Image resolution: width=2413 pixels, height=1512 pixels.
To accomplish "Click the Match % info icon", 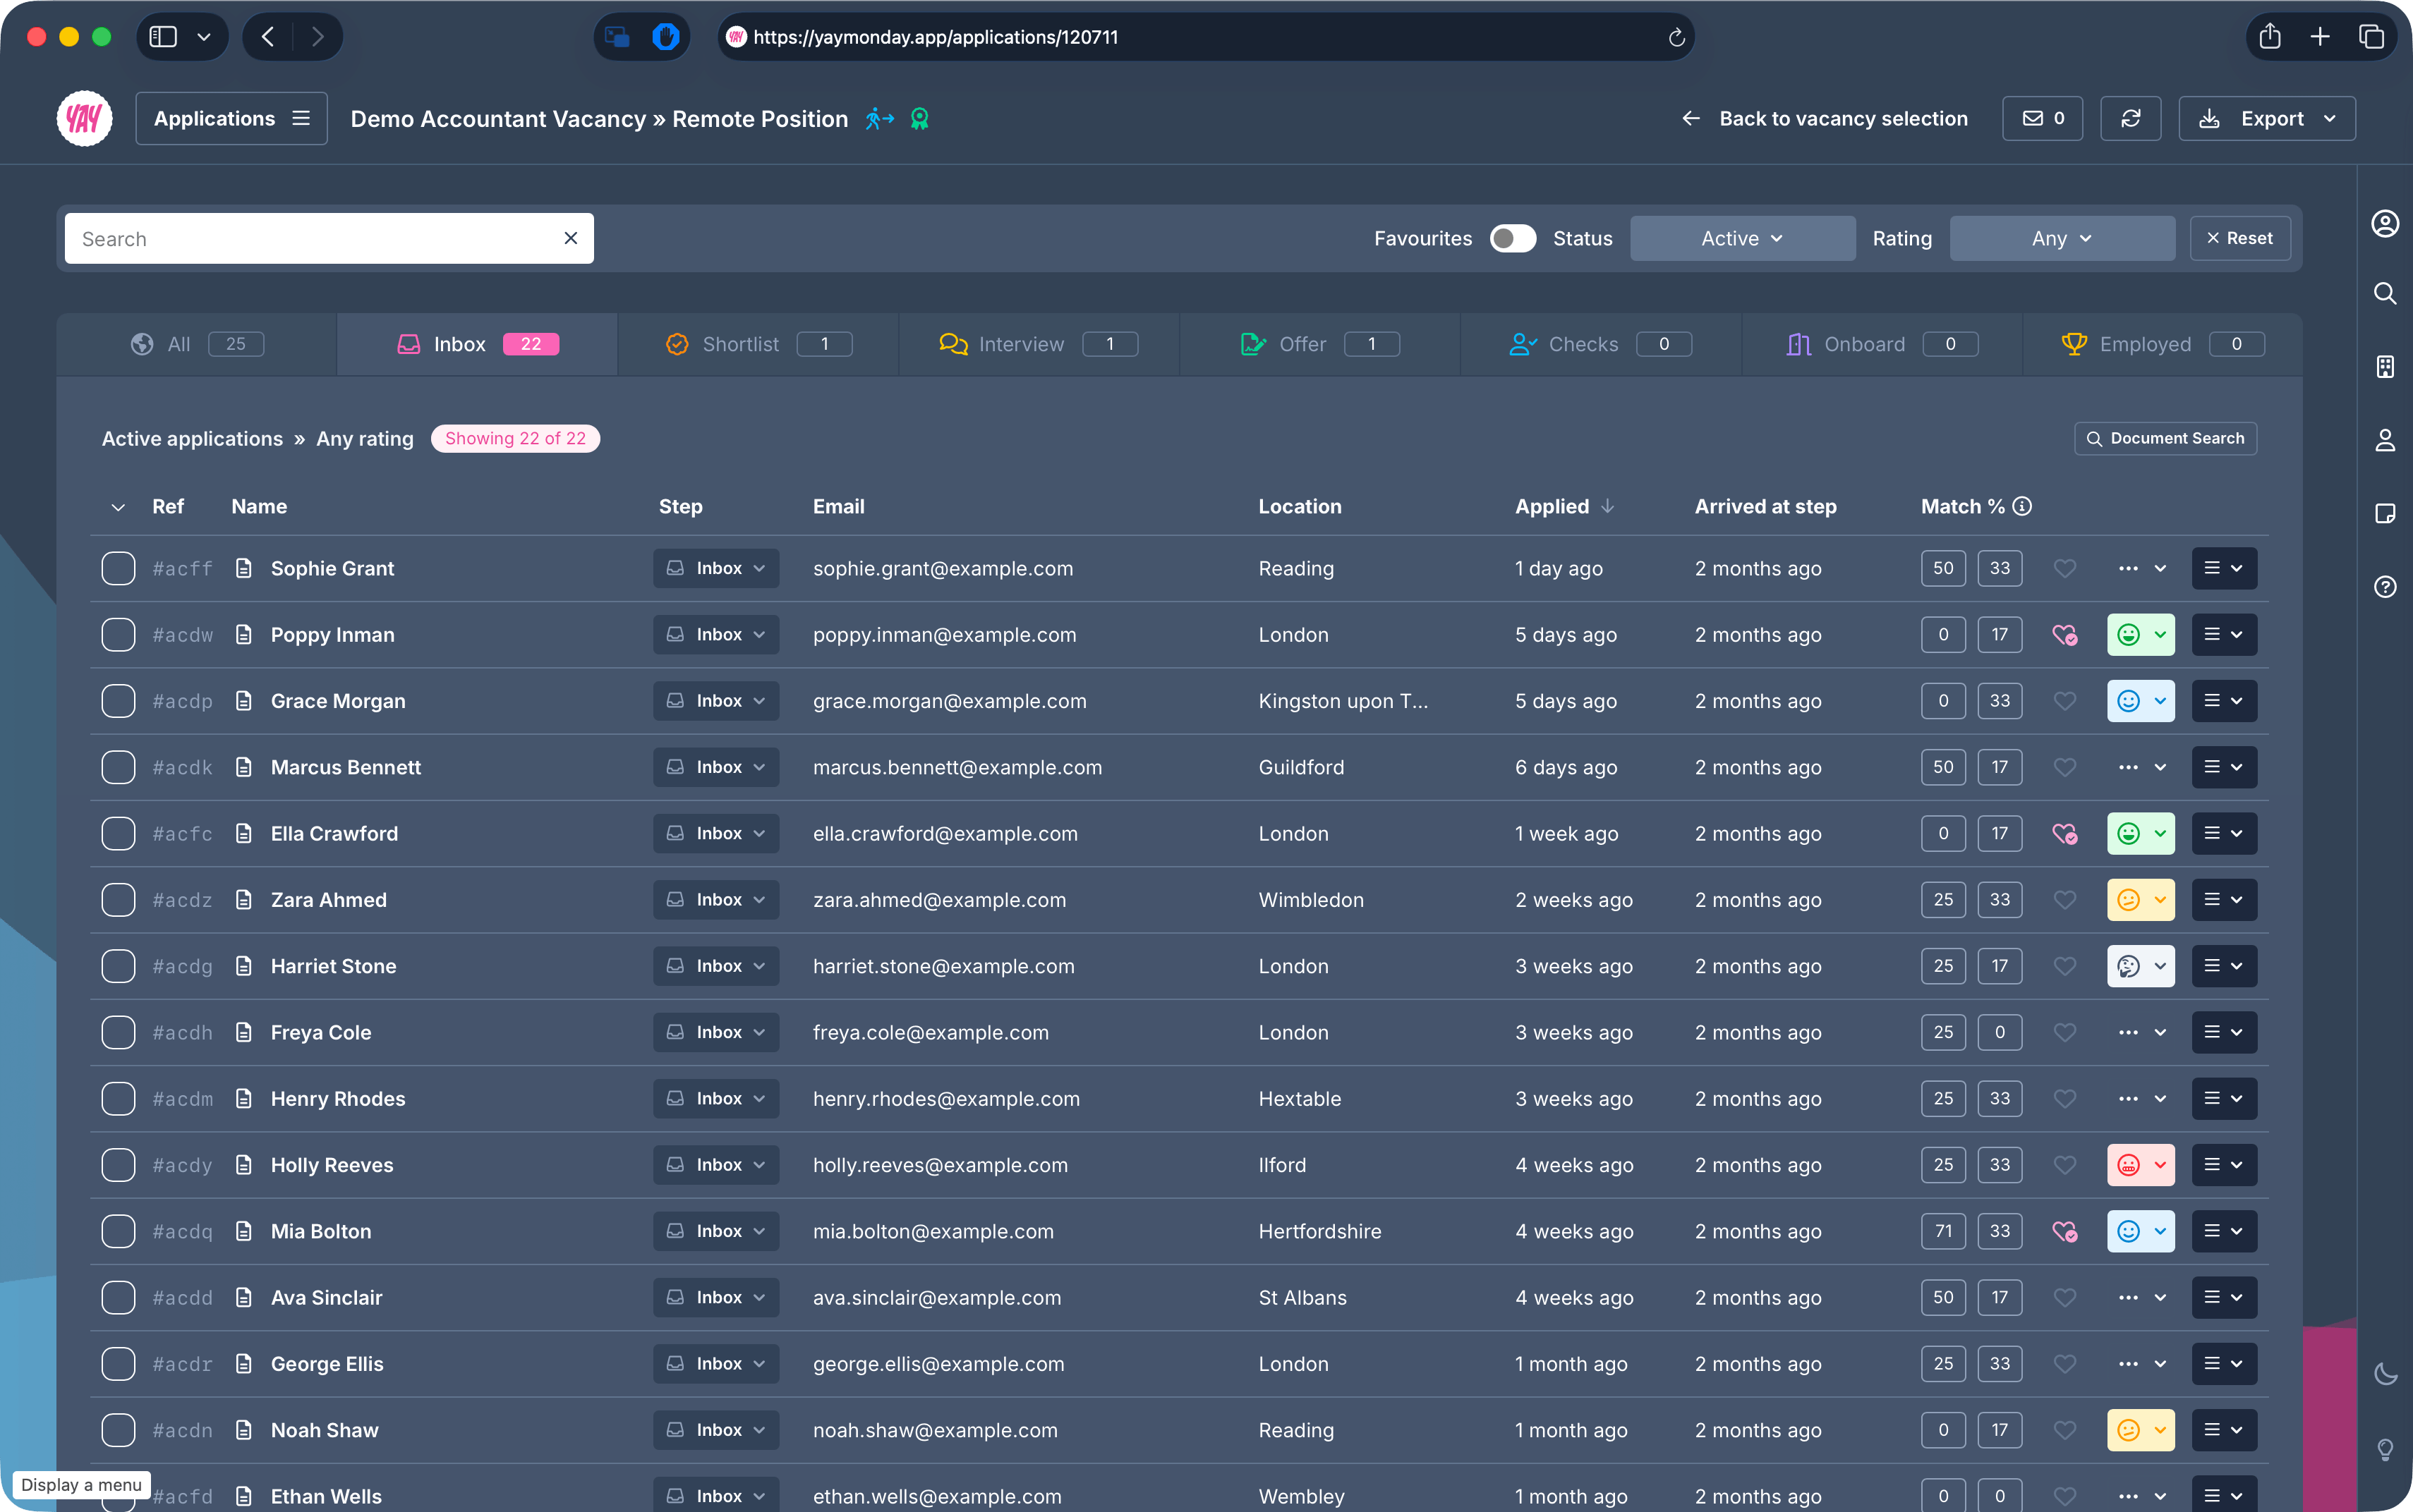I will (2022, 506).
